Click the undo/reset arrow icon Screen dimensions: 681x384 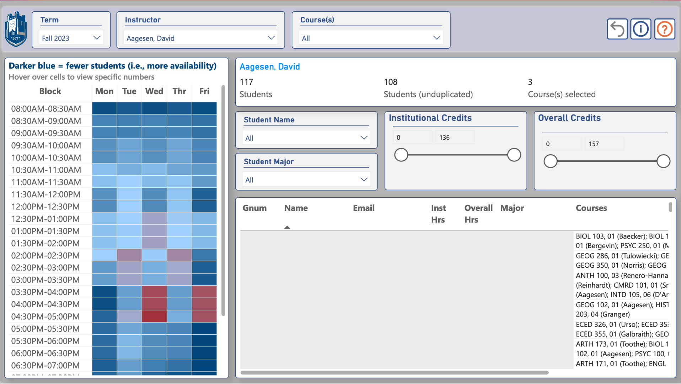617,29
